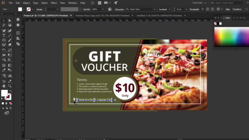The height and width of the screenshot is (140, 249).
Task: Open the stroke weight dropdown
Action: click(x=58, y=9)
